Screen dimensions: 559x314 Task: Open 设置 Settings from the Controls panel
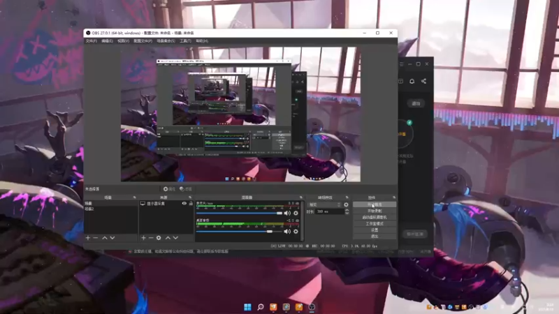pyautogui.click(x=375, y=230)
